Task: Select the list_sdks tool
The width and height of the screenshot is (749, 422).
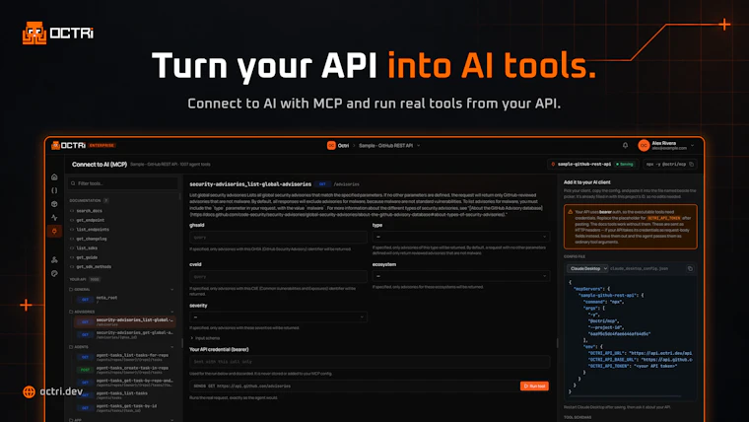Action: point(87,248)
